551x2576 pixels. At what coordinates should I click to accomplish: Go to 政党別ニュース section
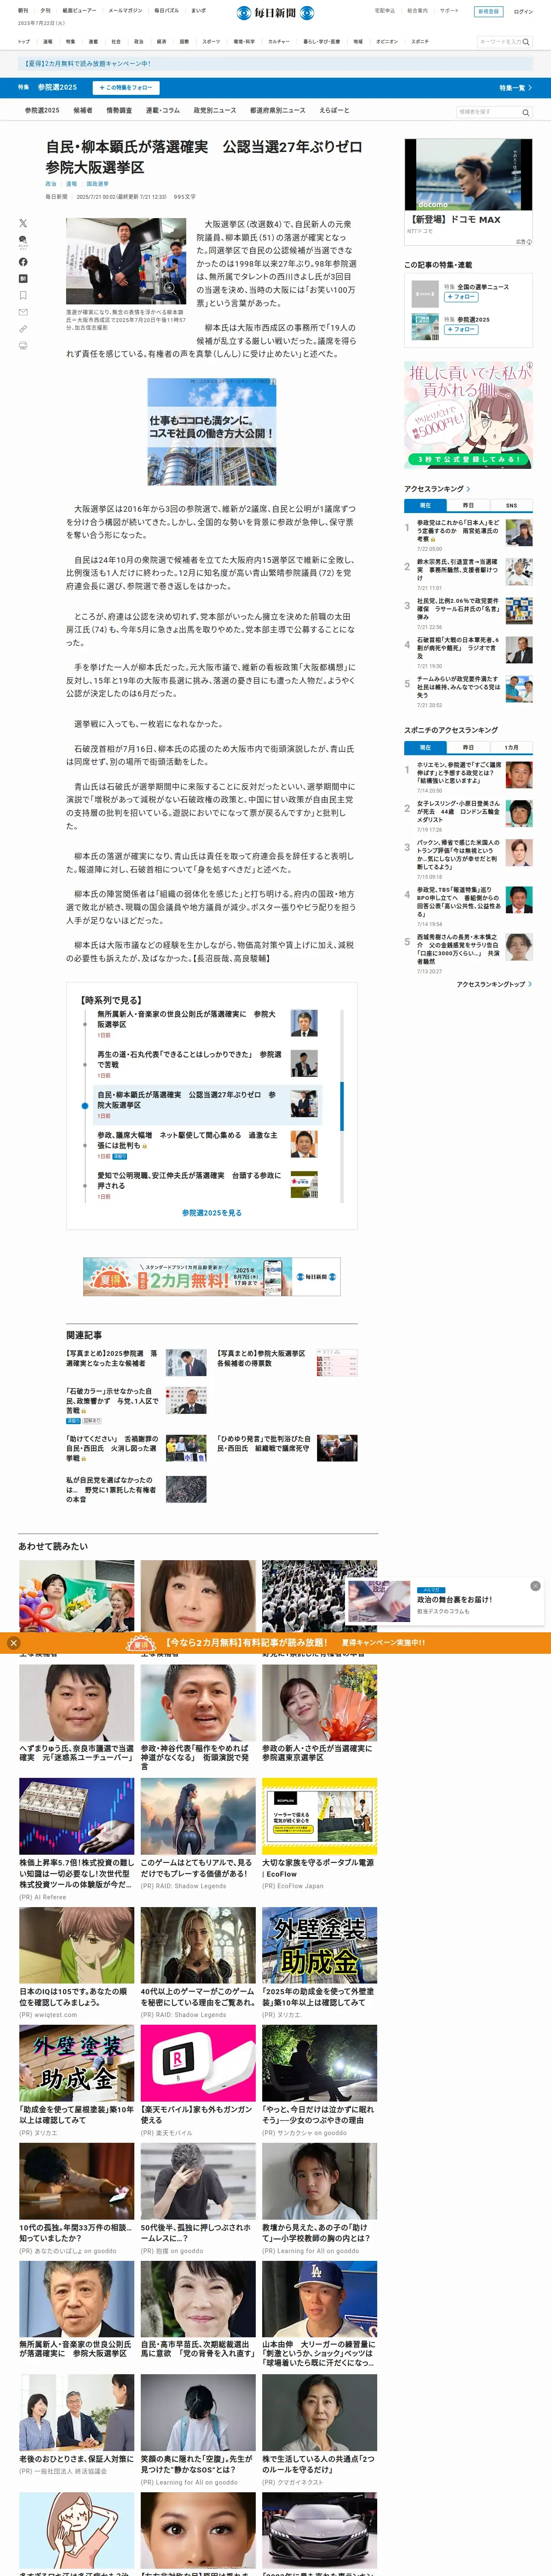click(215, 111)
